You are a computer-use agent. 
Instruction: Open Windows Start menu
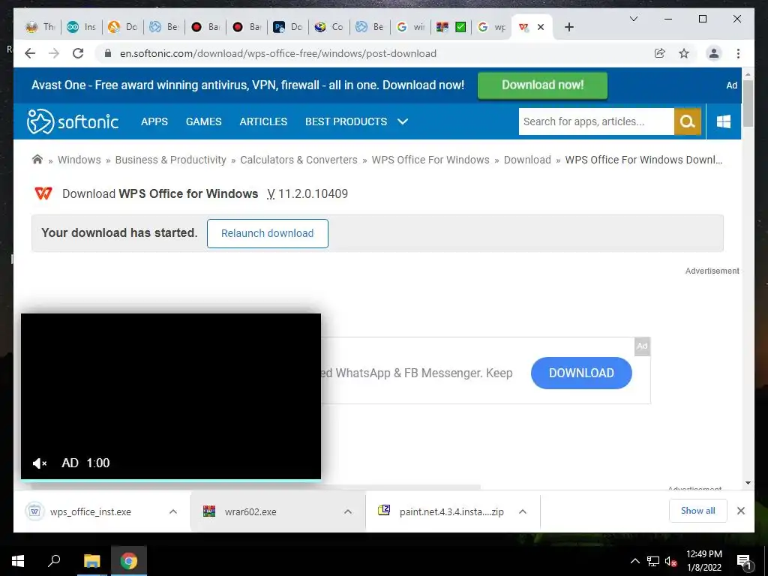pyautogui.click(x=18, y=561)
